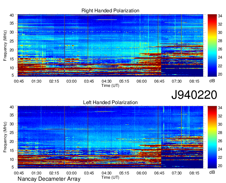Screen dimensions: 226x183
Task: Click the 10 MHz tick of left-handed plot
Action: 12,159
